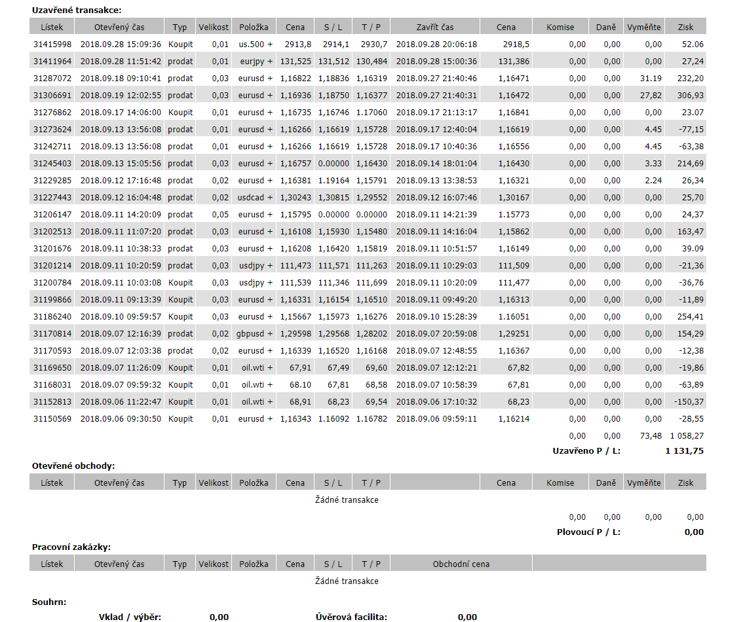Screen dimensions: 743x622
Task: Click the 'Úvěrová facilita:' label
Action: tap(352, 617)
